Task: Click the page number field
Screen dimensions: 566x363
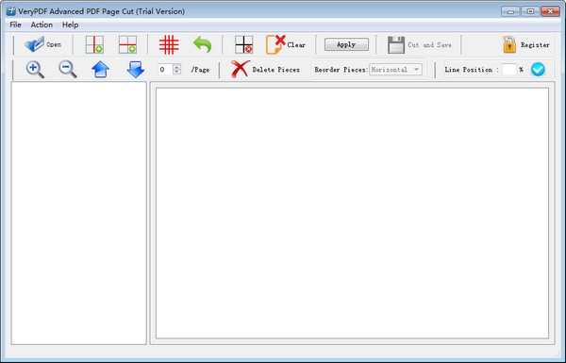Action: point(166,69)
